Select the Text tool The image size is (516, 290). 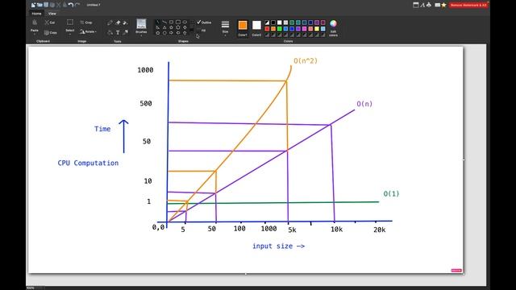click(118, 32)
